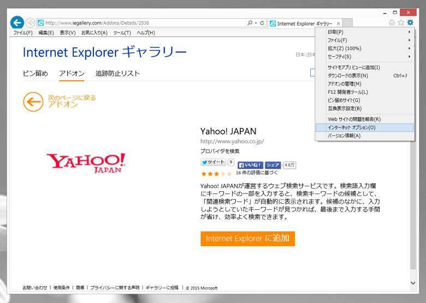Switch to the 追跡防止リスト tab

[117, 74]
